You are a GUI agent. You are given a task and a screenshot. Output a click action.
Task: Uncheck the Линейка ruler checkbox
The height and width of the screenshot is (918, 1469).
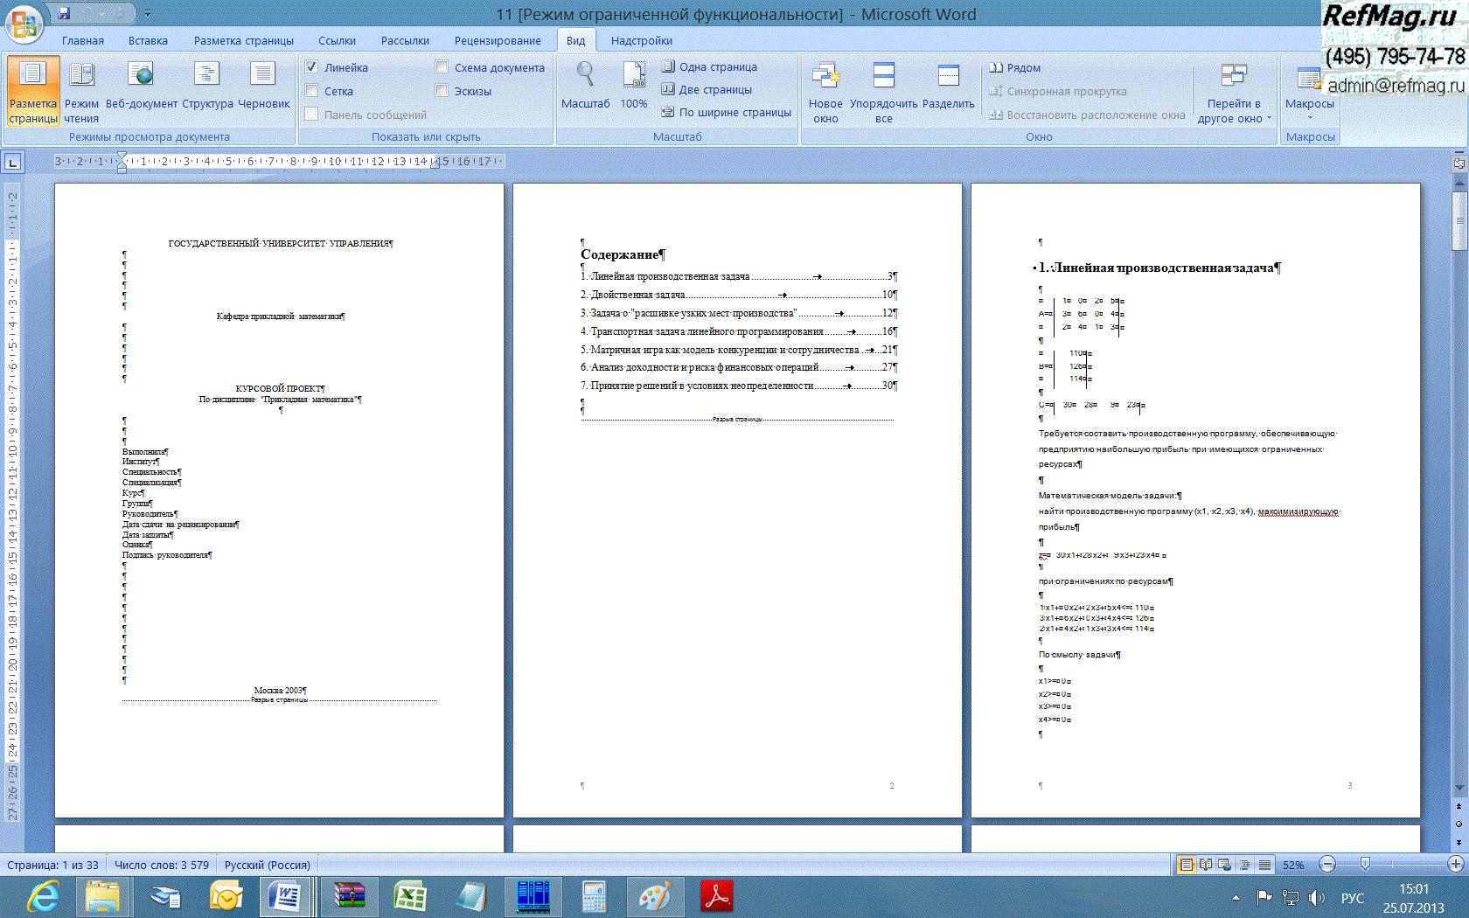tap(311, 67)
